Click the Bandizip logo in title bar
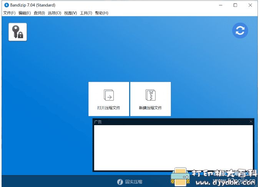Image resolution: width=259 pixels, height=187 pixels. [7, 5]
